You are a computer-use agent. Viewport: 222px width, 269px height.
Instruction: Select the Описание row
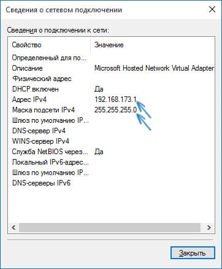pos(112,68)
